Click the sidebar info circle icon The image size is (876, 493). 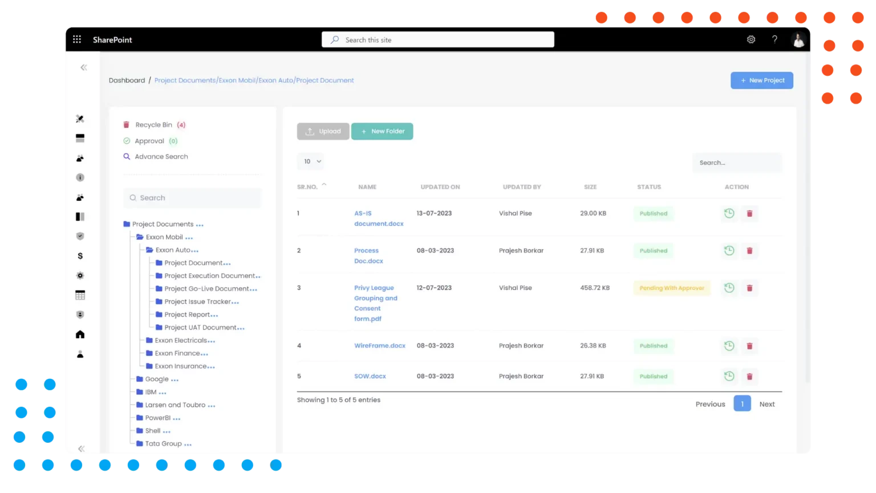pyautogui.click(x=80, y=177)
